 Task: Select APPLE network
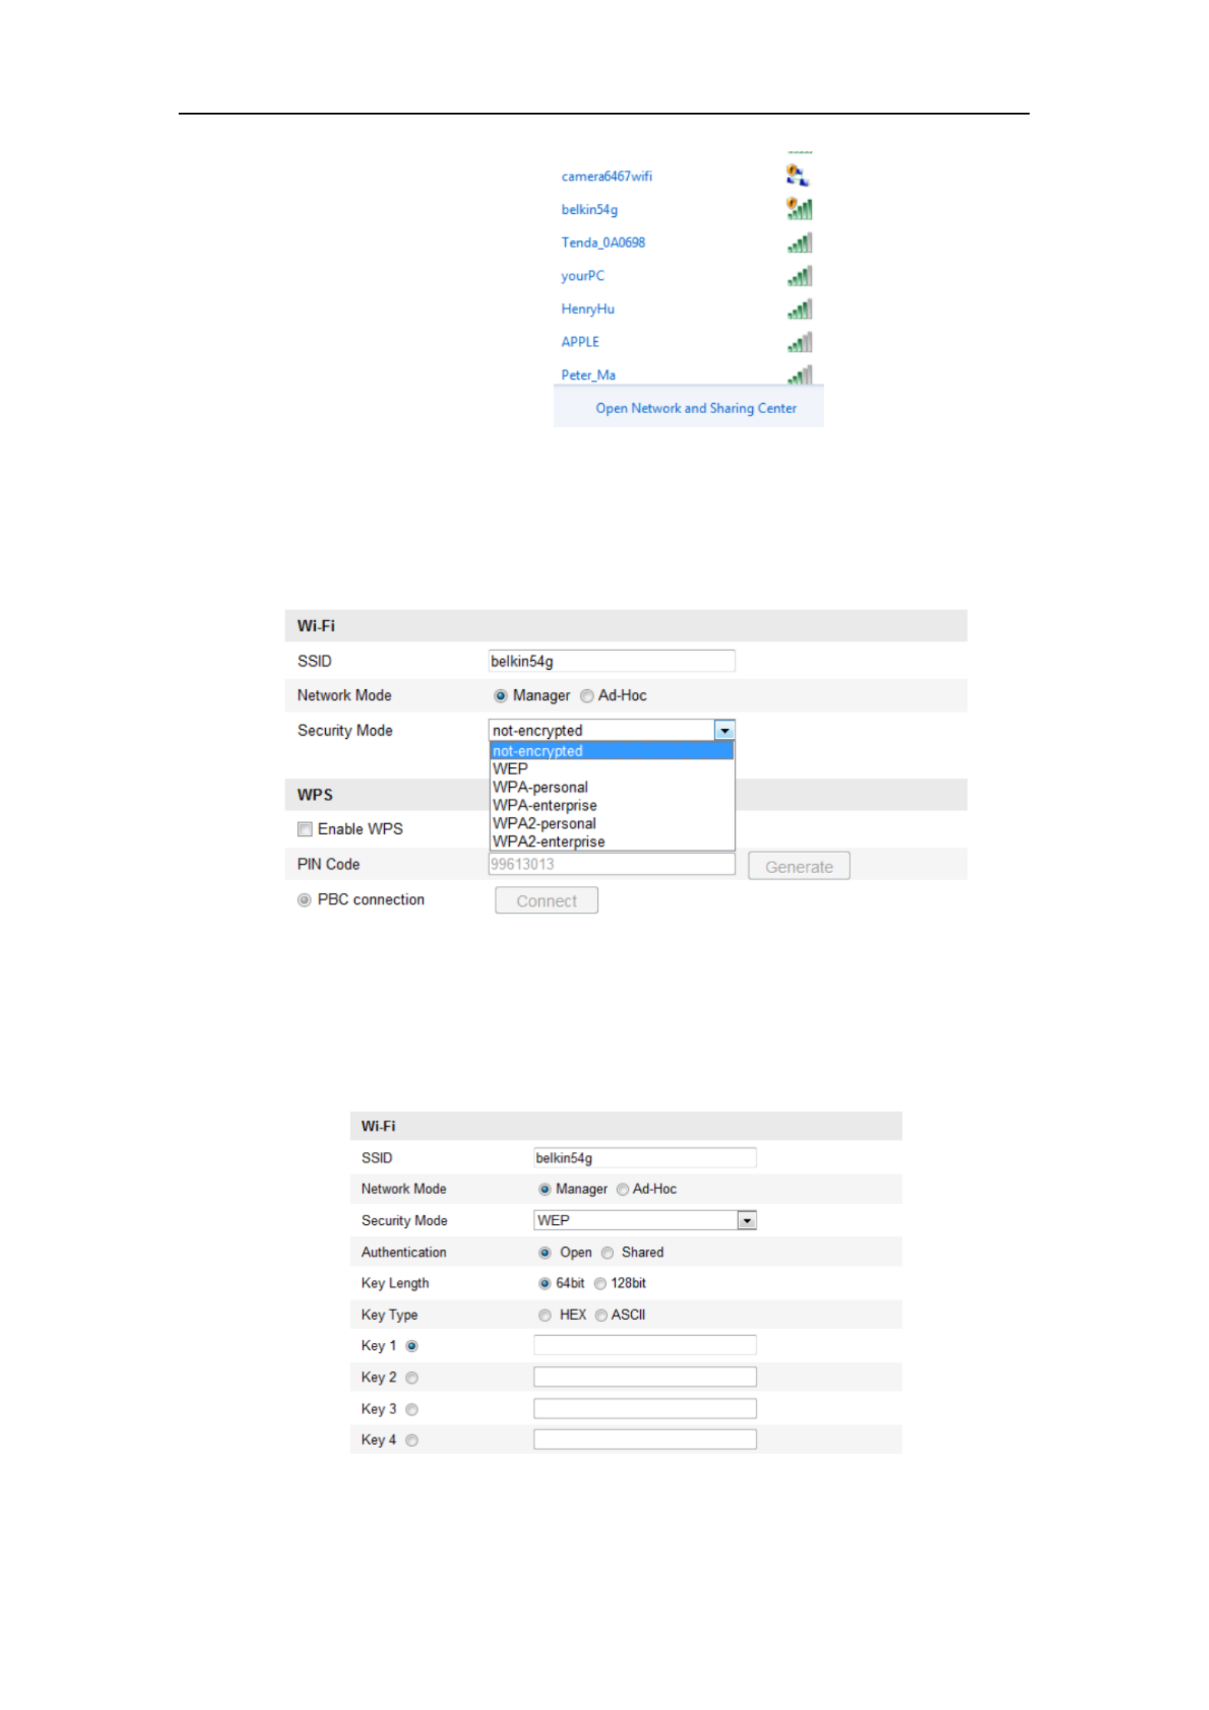pyautogui.click(x=580, y=342)
